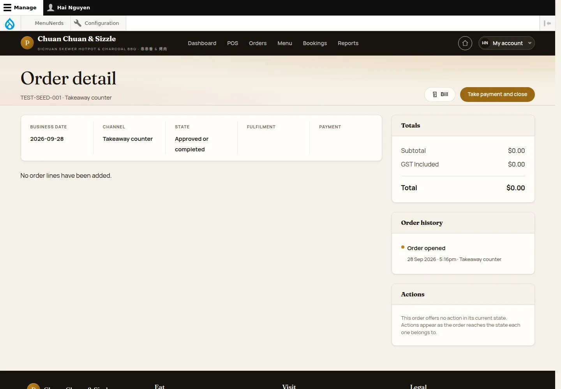The width and height of the screenshot is (561, 389).
Task: Open the Dashboard nav item
Action: pyautogui.click(x=202, y=43)
